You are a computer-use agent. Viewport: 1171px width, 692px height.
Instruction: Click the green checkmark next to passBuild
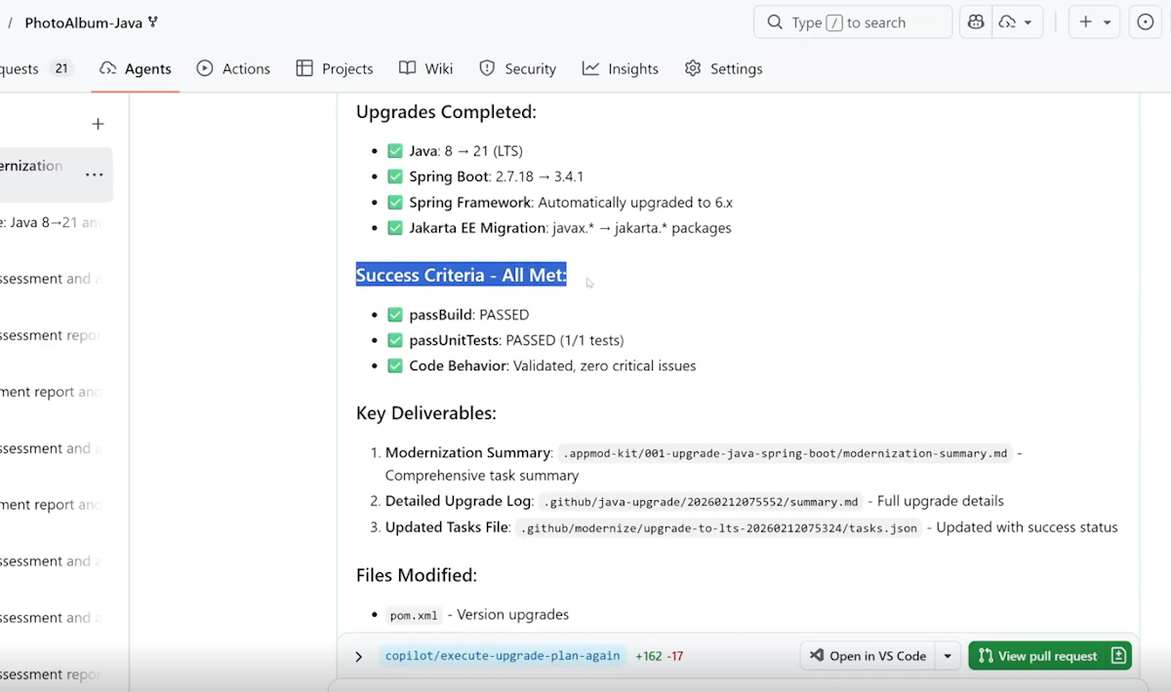pyautogui.click(x=395, y=315)
